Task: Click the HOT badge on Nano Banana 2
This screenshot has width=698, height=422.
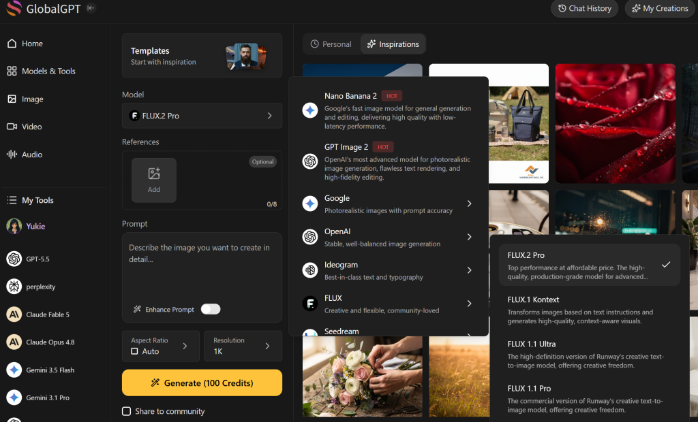Action: click(x=392, y=96)
